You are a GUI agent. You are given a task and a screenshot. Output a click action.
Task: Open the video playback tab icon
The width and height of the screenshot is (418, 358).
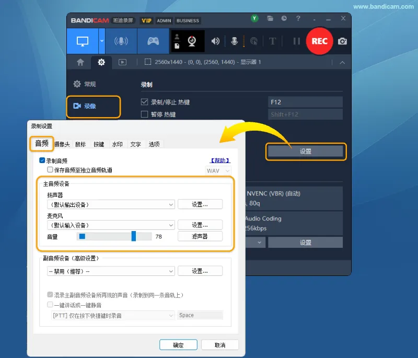(122, 62)
